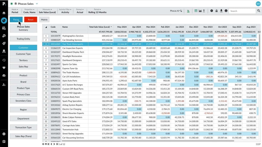Open the clipboard icon at the sidebar bottom
Viewport: 262px width, 147px height.
(4, 141)
